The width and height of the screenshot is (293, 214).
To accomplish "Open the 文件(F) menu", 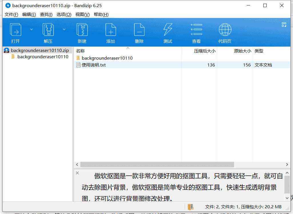I will click(x=11, y=14).
